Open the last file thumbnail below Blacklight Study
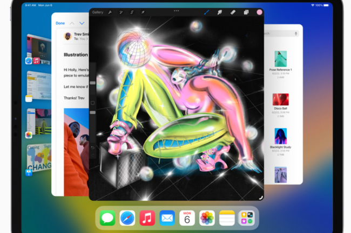The image size is (351, 233). (280, 175)
